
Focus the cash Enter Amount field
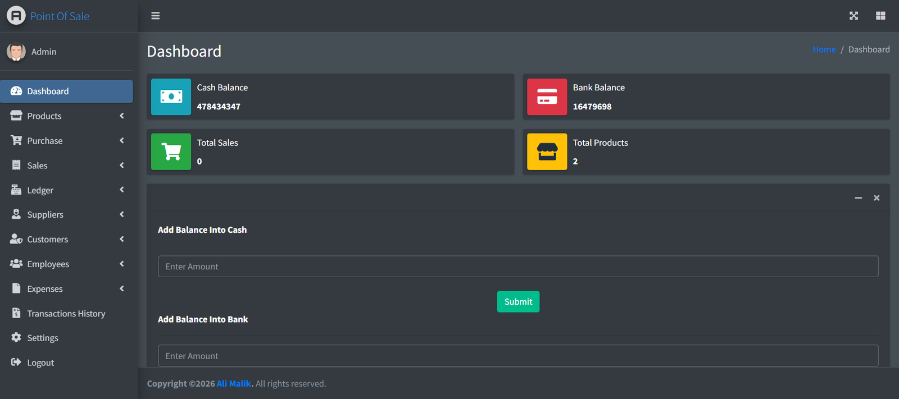pyautogui.click(x=518, y=266)
